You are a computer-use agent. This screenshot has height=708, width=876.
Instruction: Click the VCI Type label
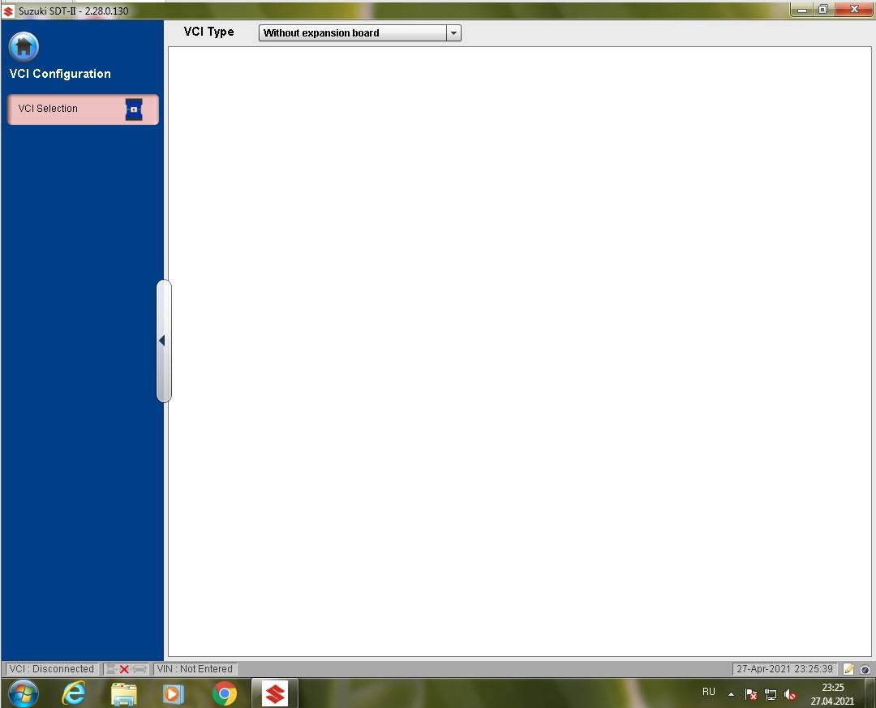(x=209, y=32)
